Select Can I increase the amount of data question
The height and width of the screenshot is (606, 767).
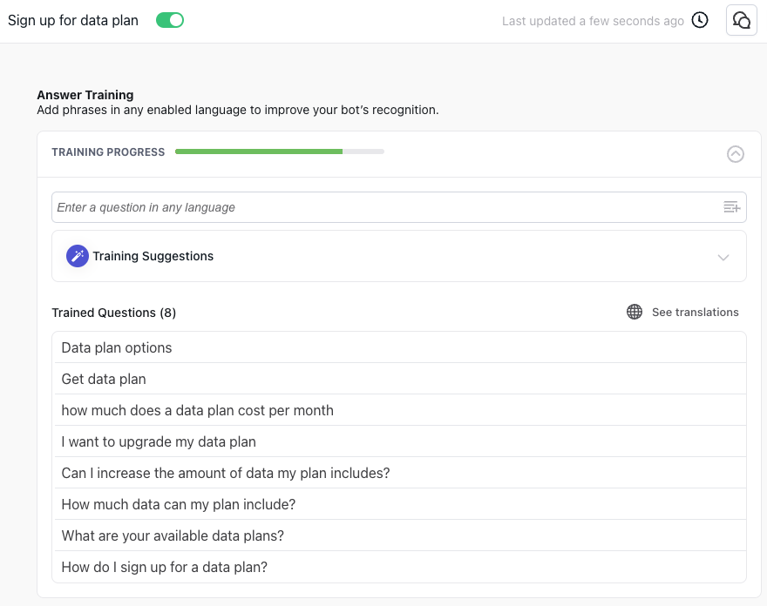tap(225, 473)
